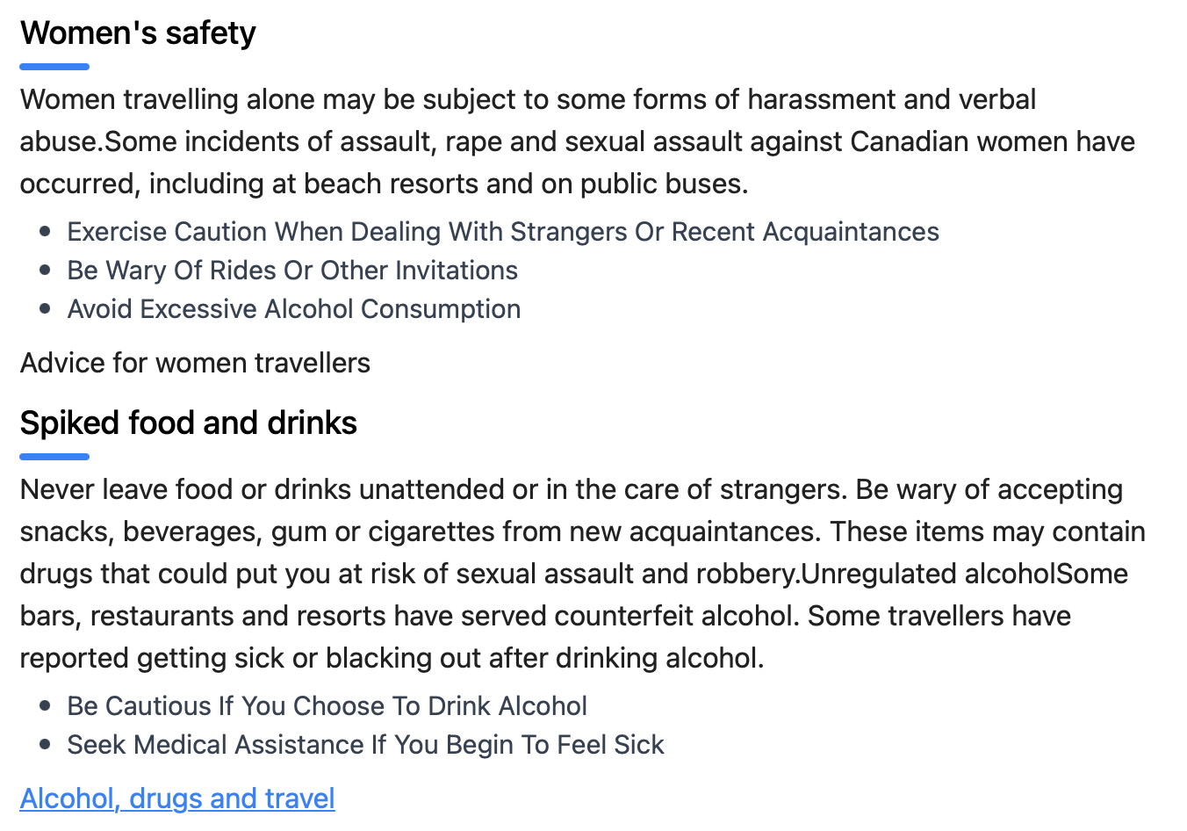Click the Advice for women travellers text
Screen dimensions: 1187x831
coord(195,363)
